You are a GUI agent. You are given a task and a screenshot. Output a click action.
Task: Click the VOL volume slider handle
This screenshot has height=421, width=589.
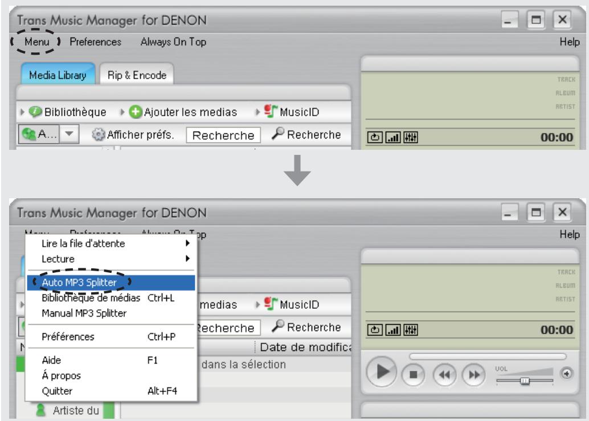pos(525,381)
